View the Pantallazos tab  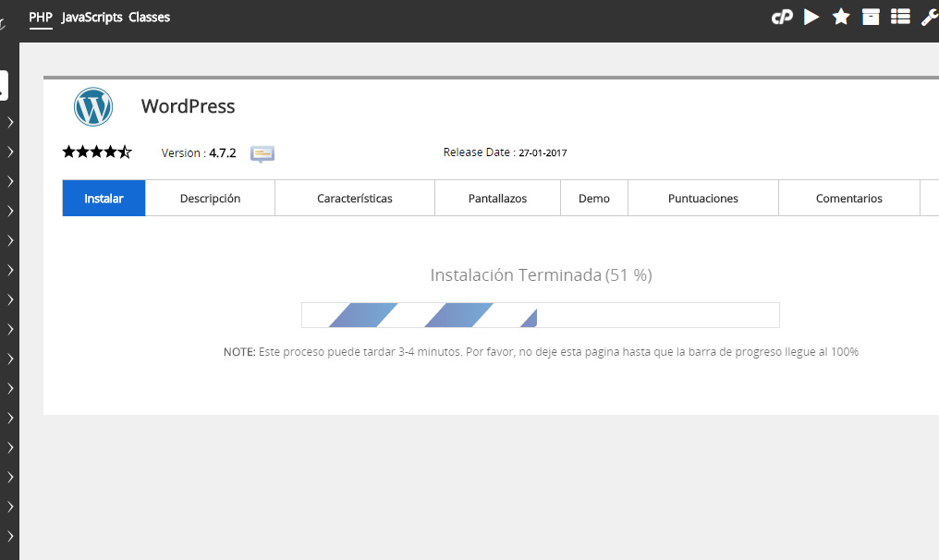497,199
